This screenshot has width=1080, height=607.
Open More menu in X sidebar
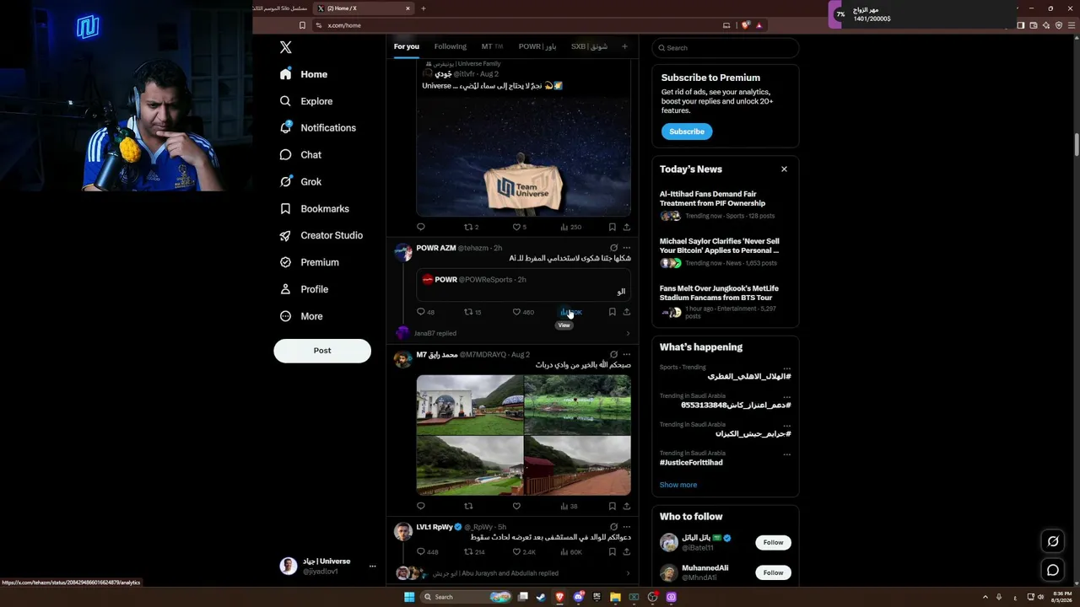(301, 316)
